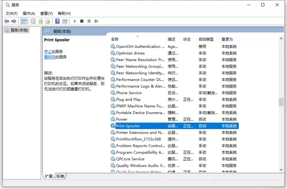Click the Refresh toolbar icon

click(x=41, y=21)
